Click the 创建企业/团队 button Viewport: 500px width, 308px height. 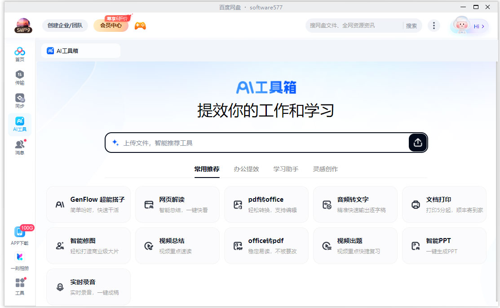pyautogui.click(x=65, y=26)
